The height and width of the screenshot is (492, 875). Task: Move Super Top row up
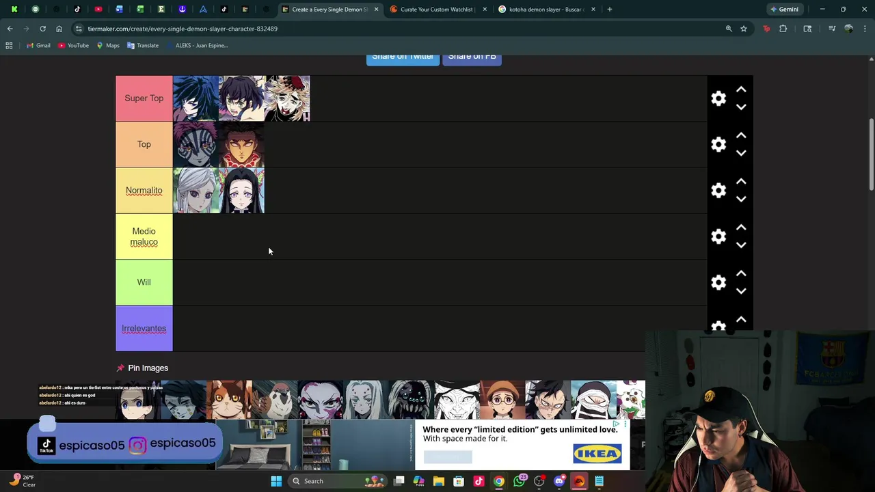741,90
